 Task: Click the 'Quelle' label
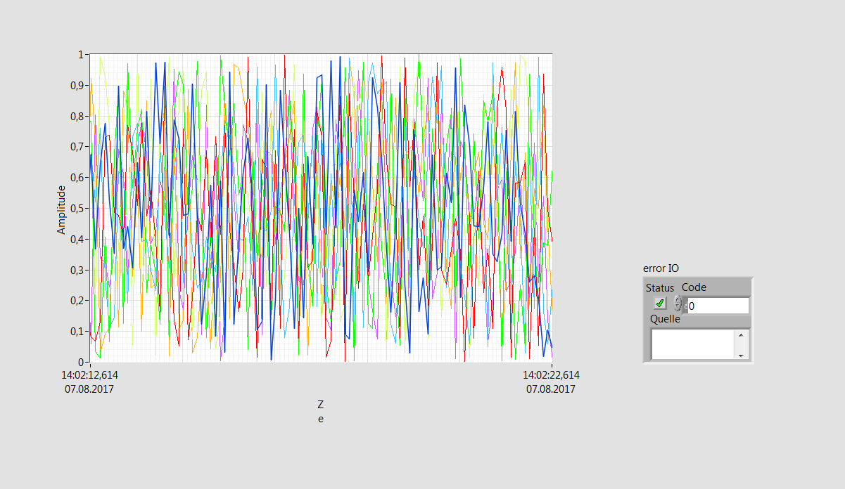[x=665, y=319]
